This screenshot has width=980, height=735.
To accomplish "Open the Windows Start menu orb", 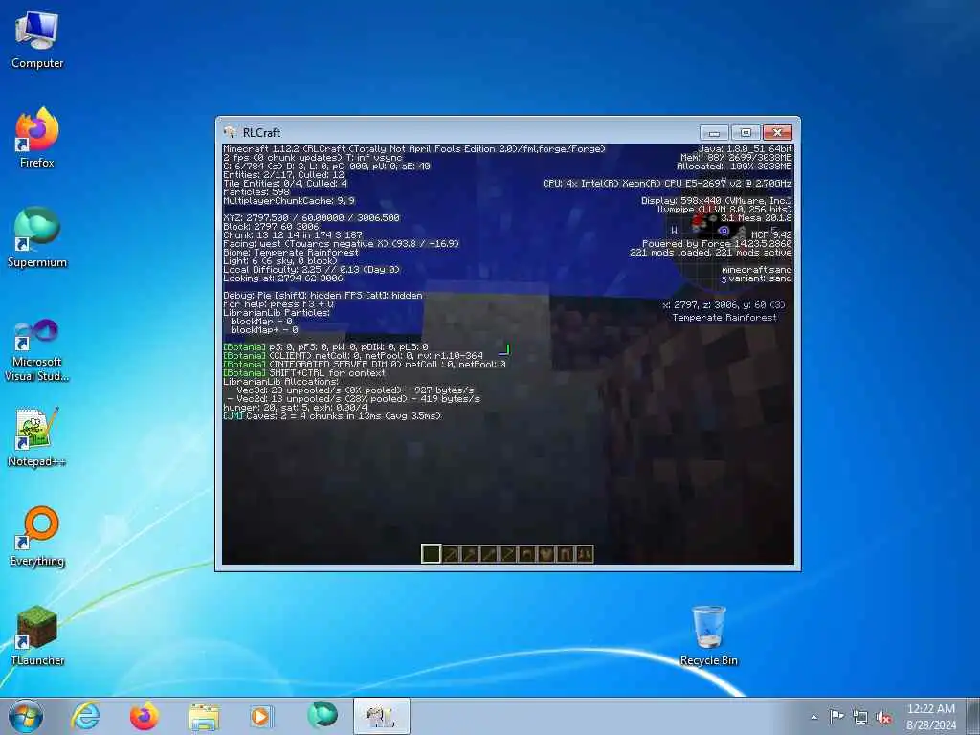I will pos(26,716).
